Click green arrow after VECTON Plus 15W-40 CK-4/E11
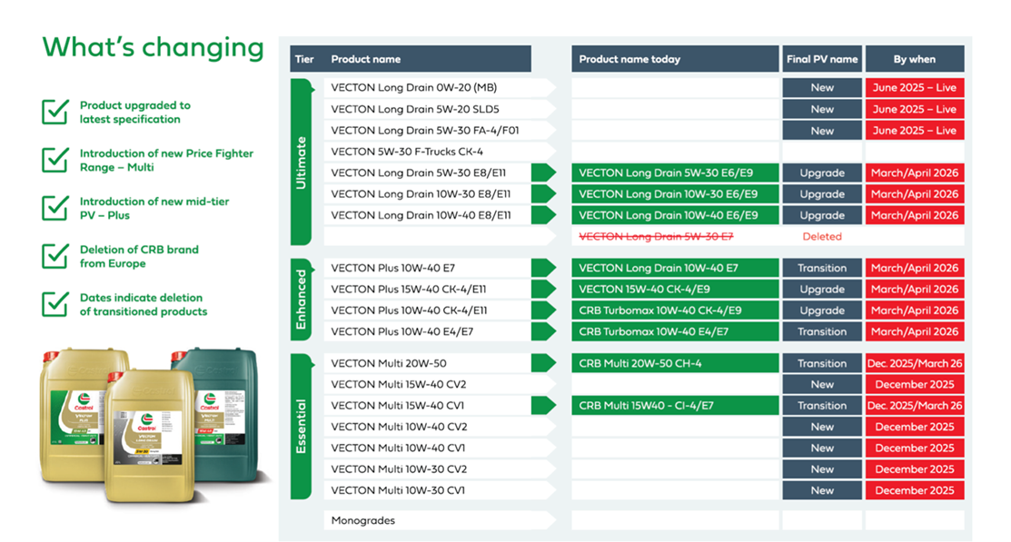The width and height of the screenshot is (1011, 542). pyautogui.click(x=543, y=290)
